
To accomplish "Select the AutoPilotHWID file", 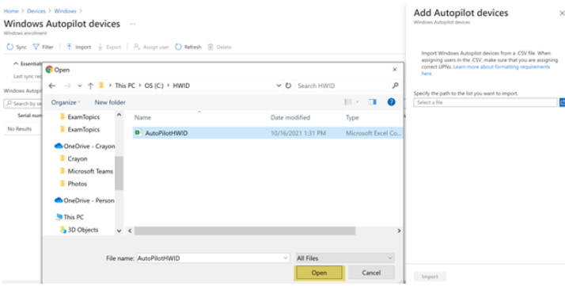I will click(267, 133).
